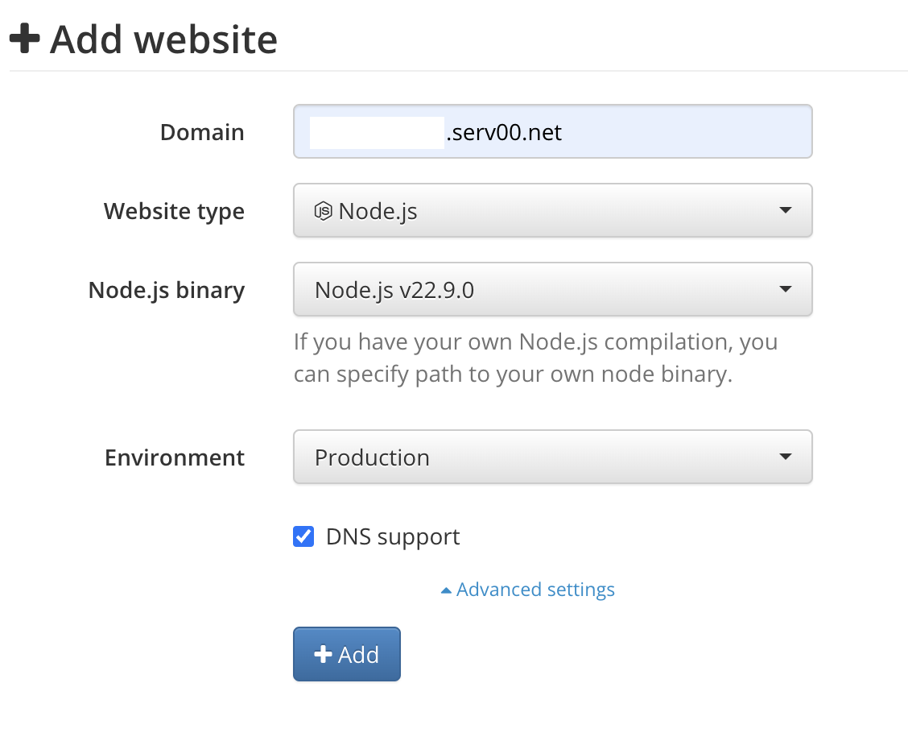Screen dimensions: 908x741
Task: Click the Environment label
Action: click(x=175, y=457)
